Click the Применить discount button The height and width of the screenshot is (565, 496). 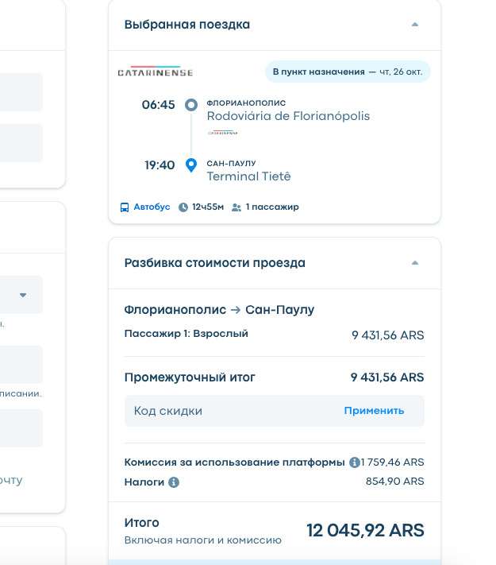(x=374, y=411)
